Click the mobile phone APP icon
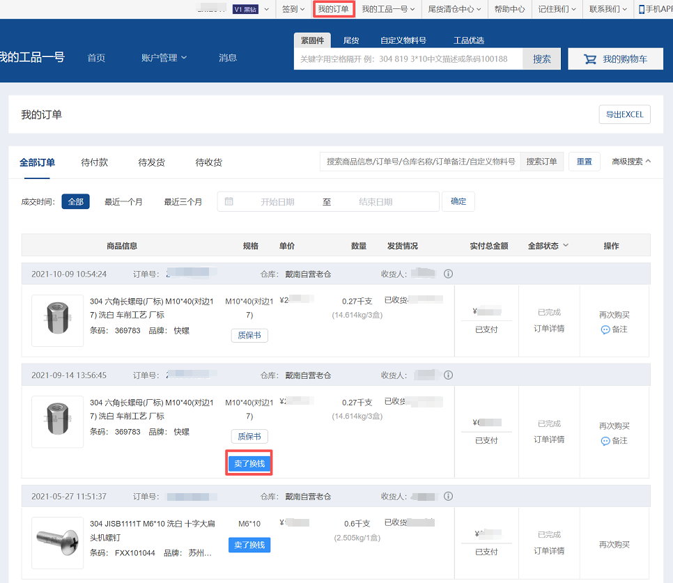Viewport: 673px width, 583px height. (x=642, y=9)
